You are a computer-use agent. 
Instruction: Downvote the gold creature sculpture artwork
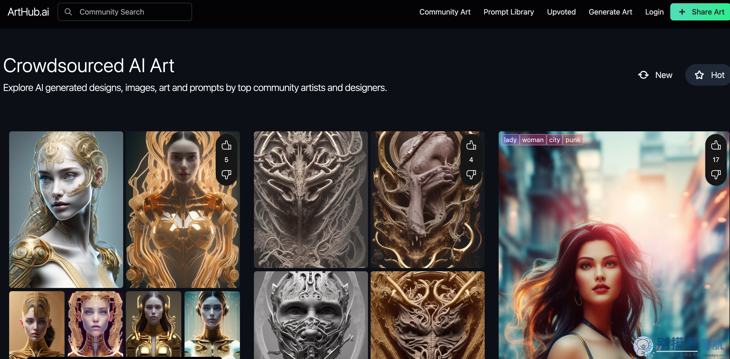[471, 174]
